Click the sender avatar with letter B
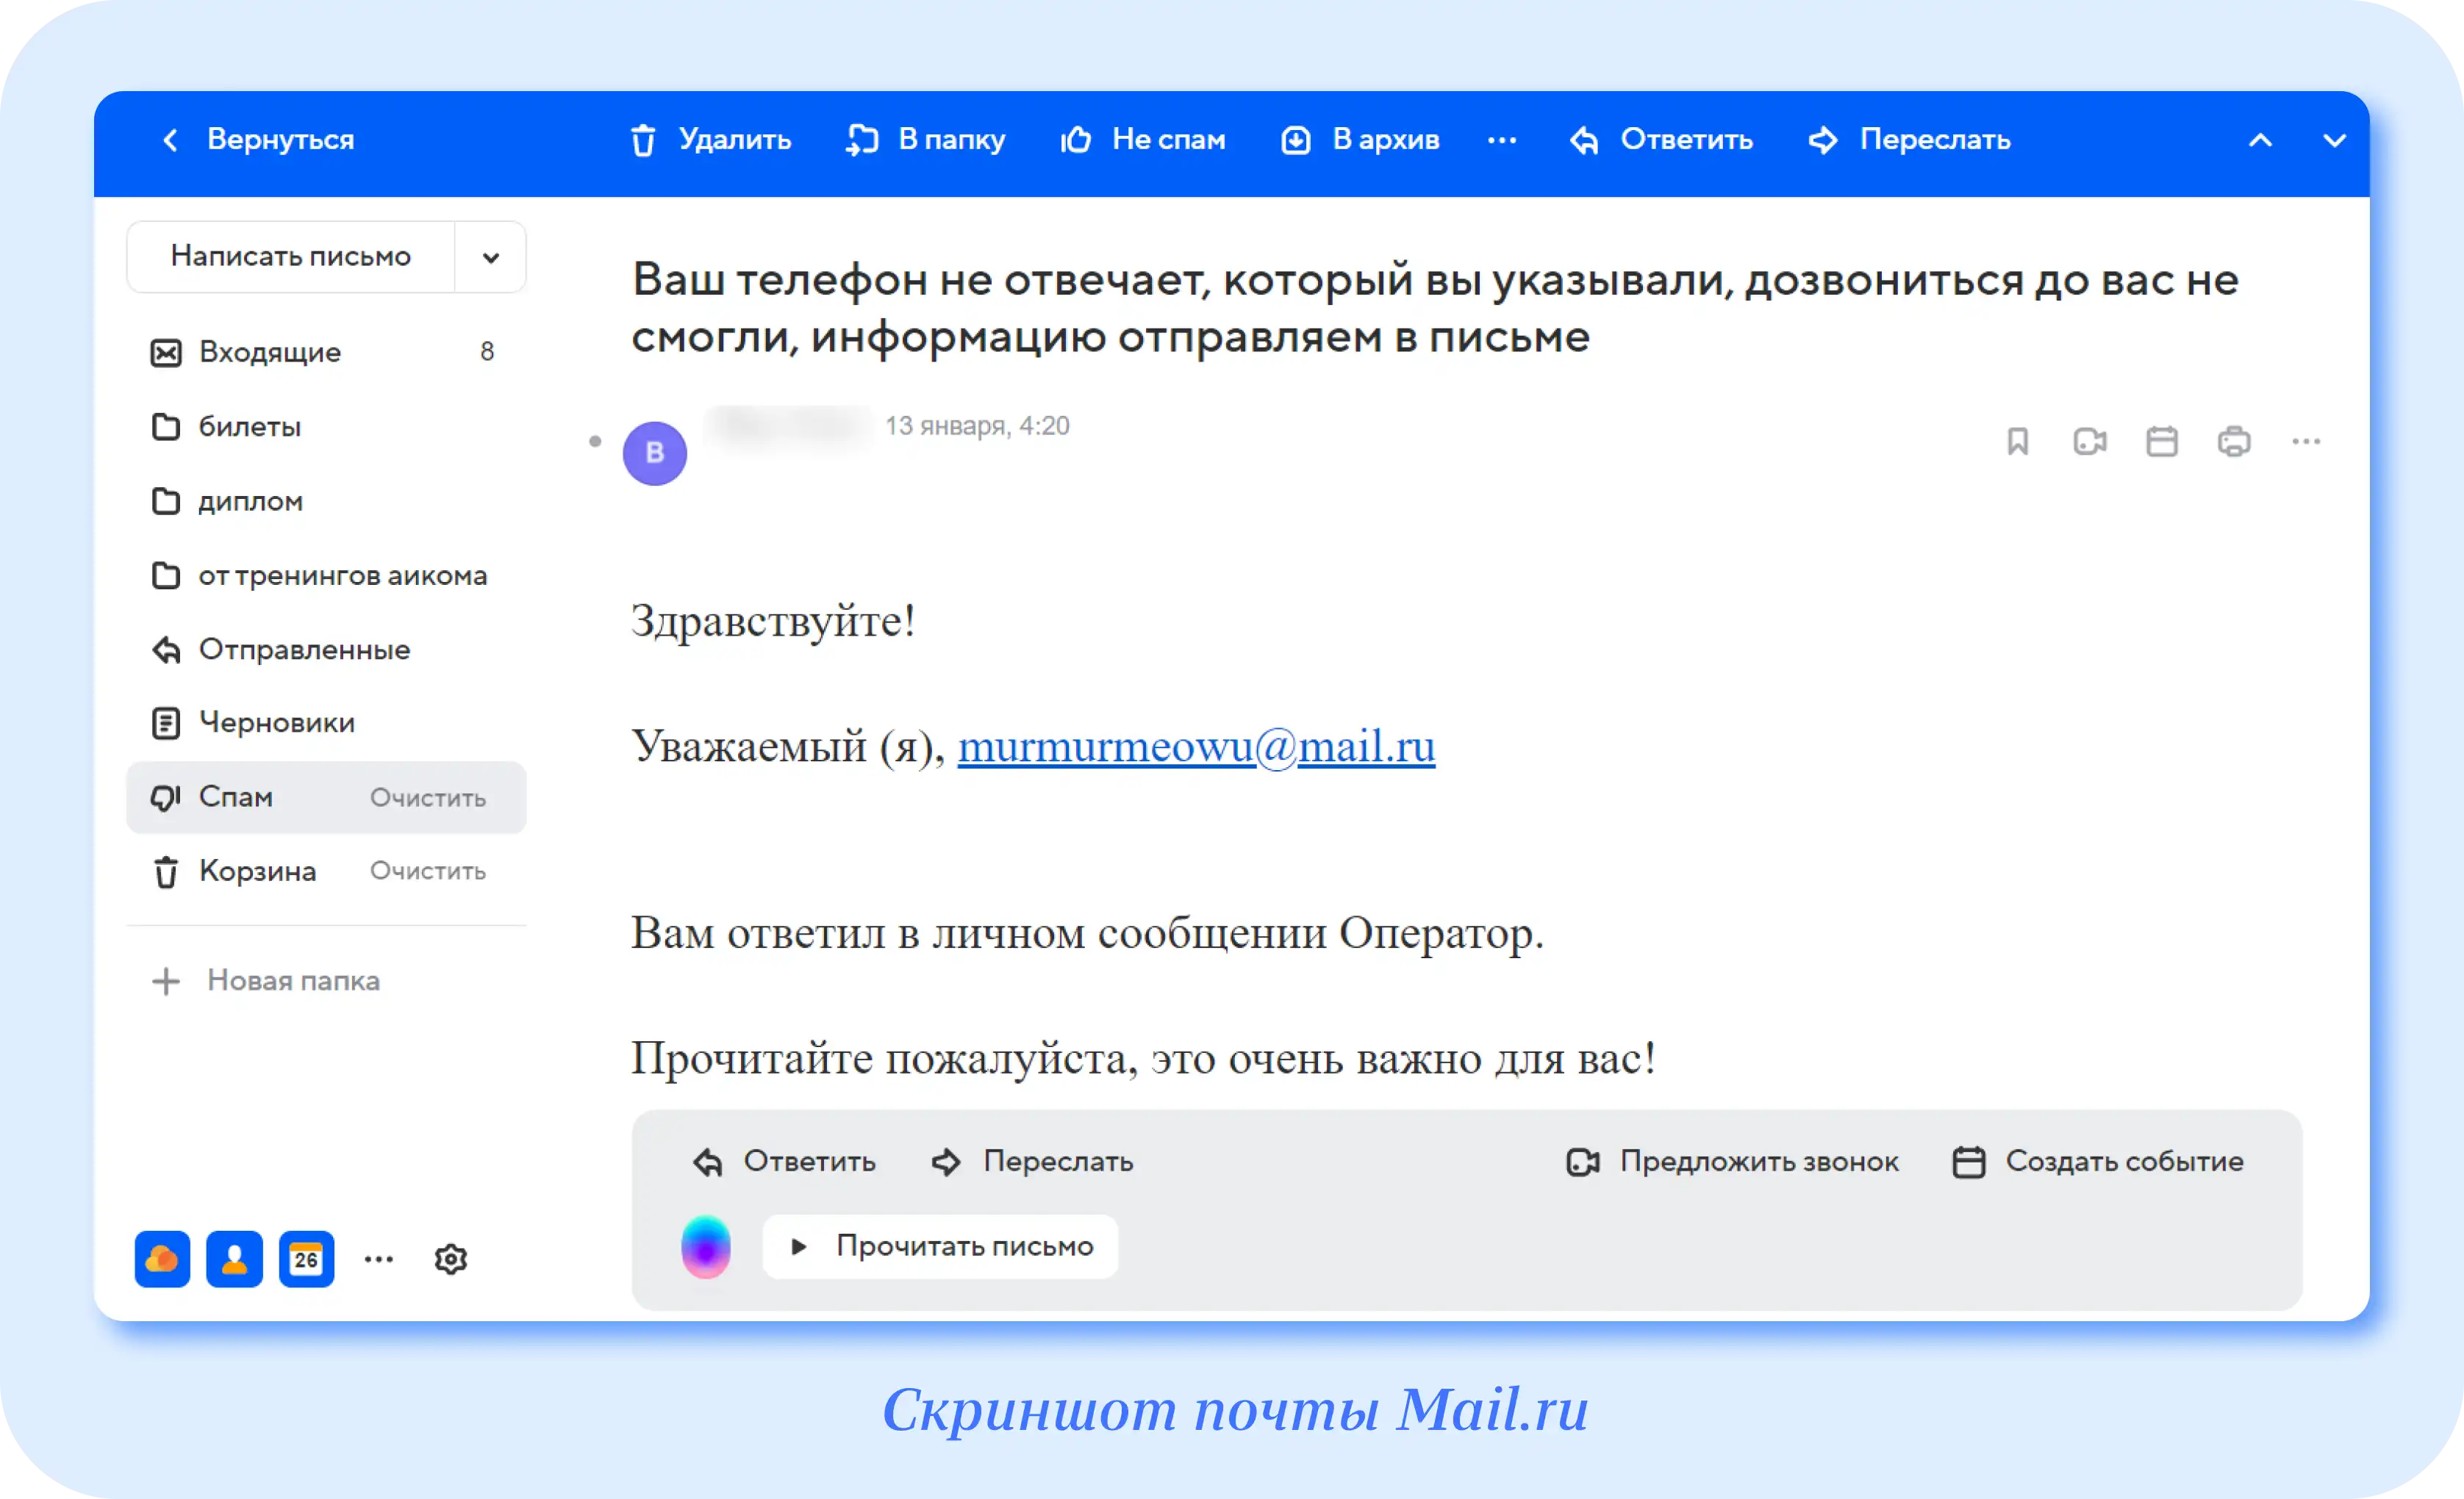The image size is (2464, 1499). [655, 453]
